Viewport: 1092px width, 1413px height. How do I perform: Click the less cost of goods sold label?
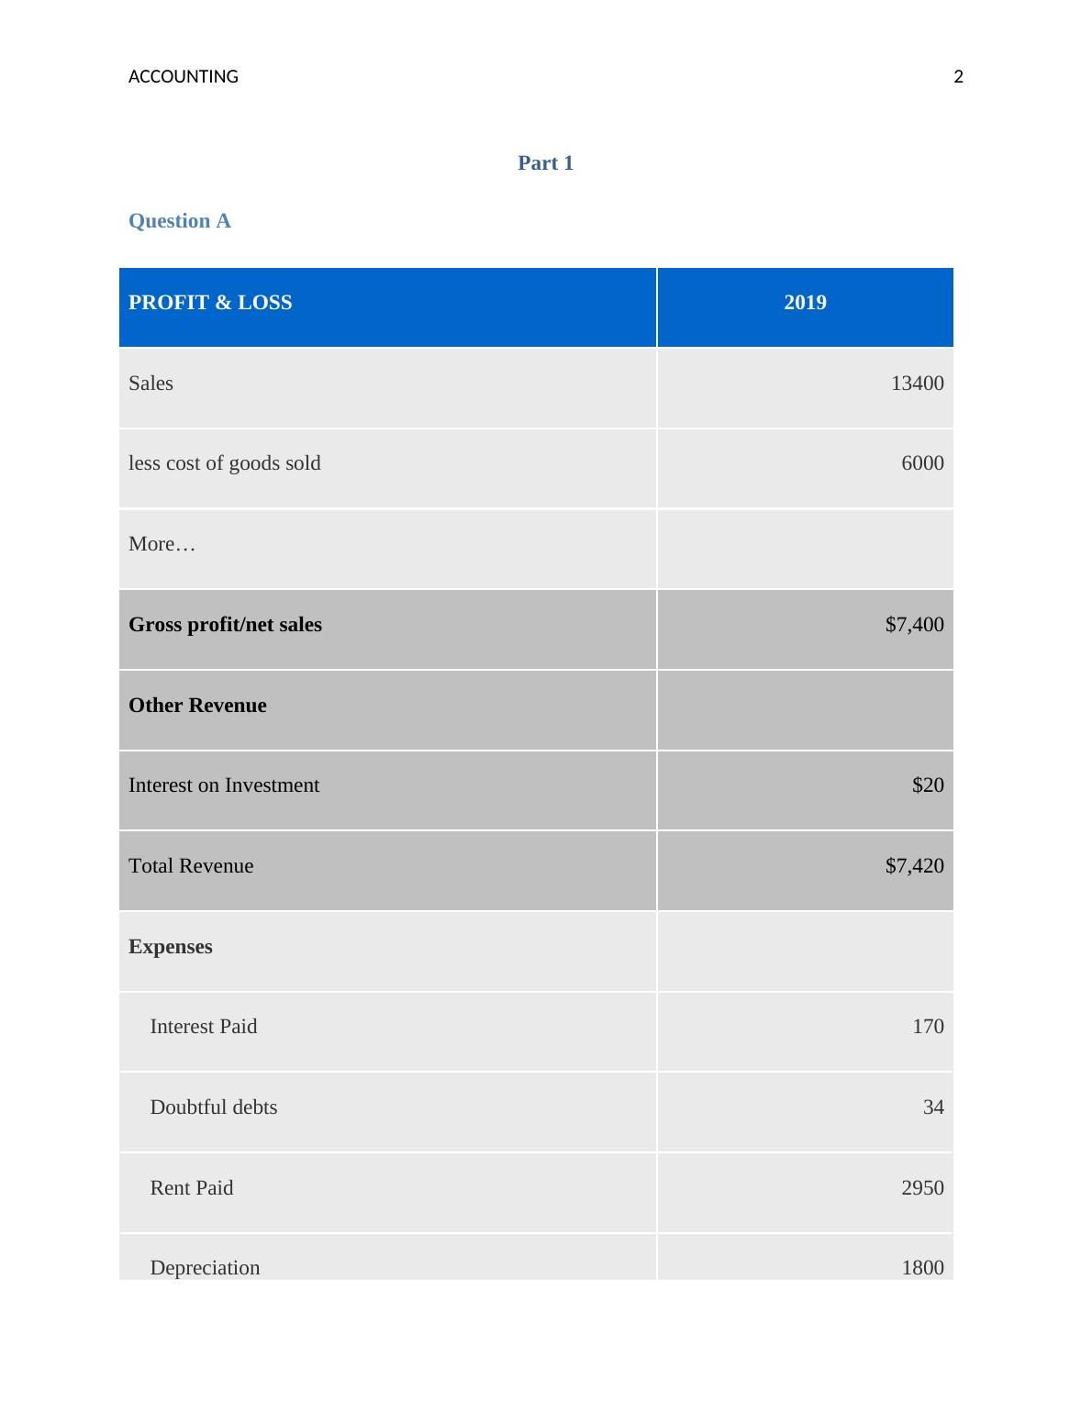tap(225, 463)
